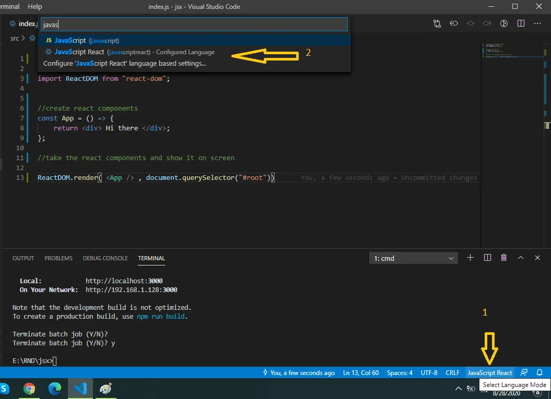Viewport: 551px width, 399px height.
Task: Choose JavaScript React configured language option
Action: tap(194, 52)
